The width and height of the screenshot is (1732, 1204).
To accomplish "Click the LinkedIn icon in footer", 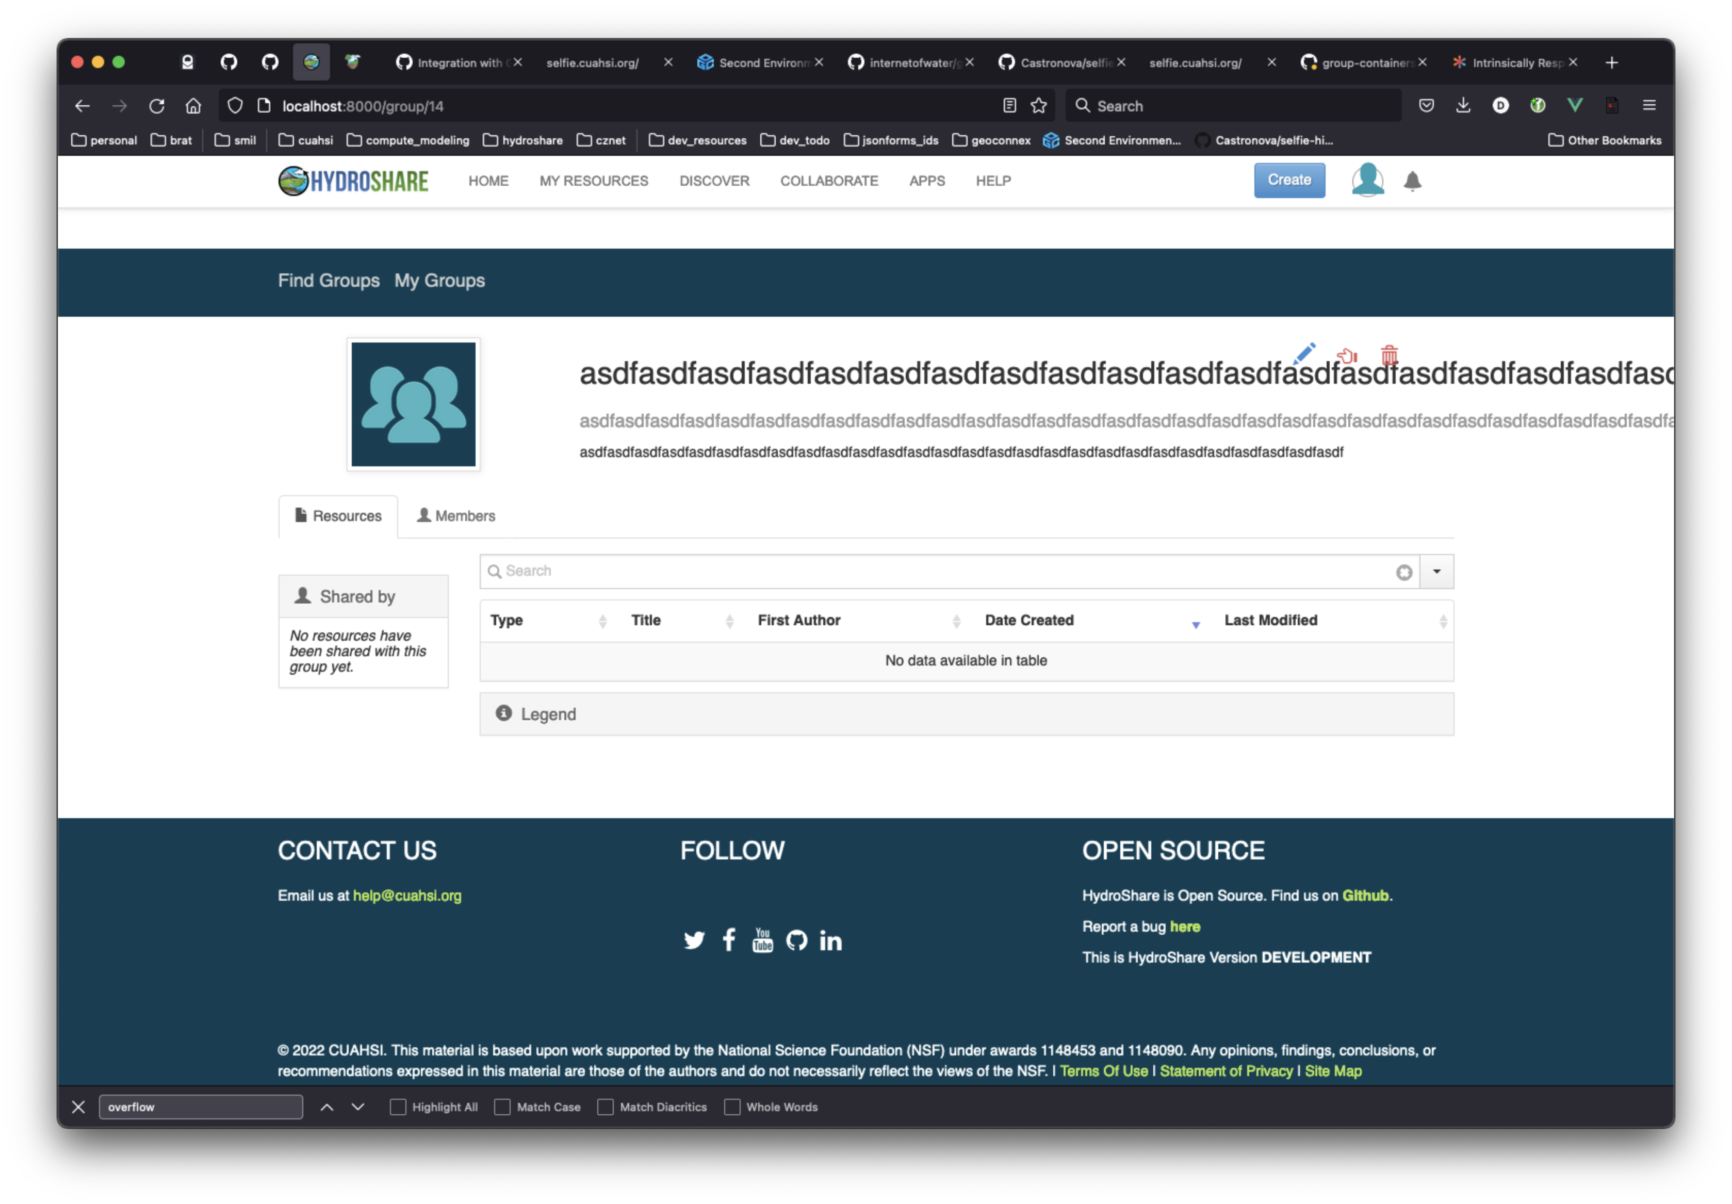I will pos(830,940).
